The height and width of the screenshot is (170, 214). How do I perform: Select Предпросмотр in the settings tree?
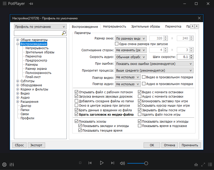tap(36, 60)
